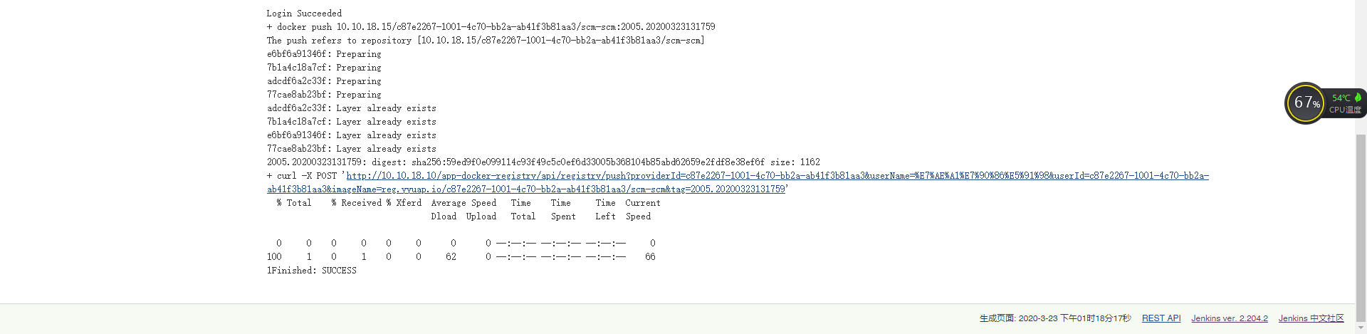Click the sha256 digest log line
The width and height of the screenshot is (1367, 334).
pyautogui.click(x=543, y=162)
